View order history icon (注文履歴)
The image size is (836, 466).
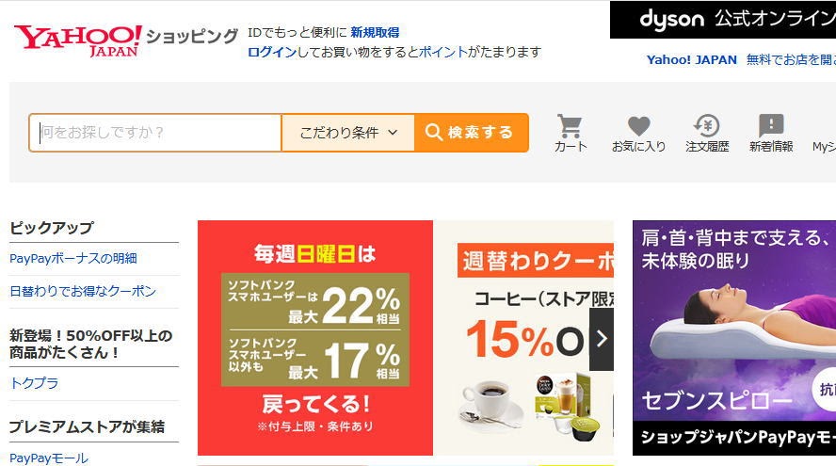point(707,134)
